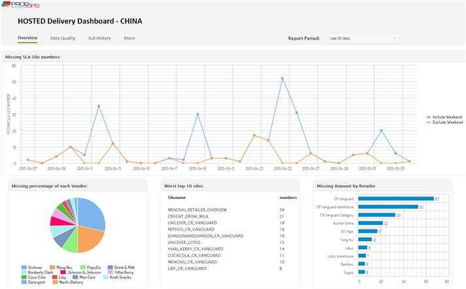
Task: Open the Overview tab
Action: 27,38
